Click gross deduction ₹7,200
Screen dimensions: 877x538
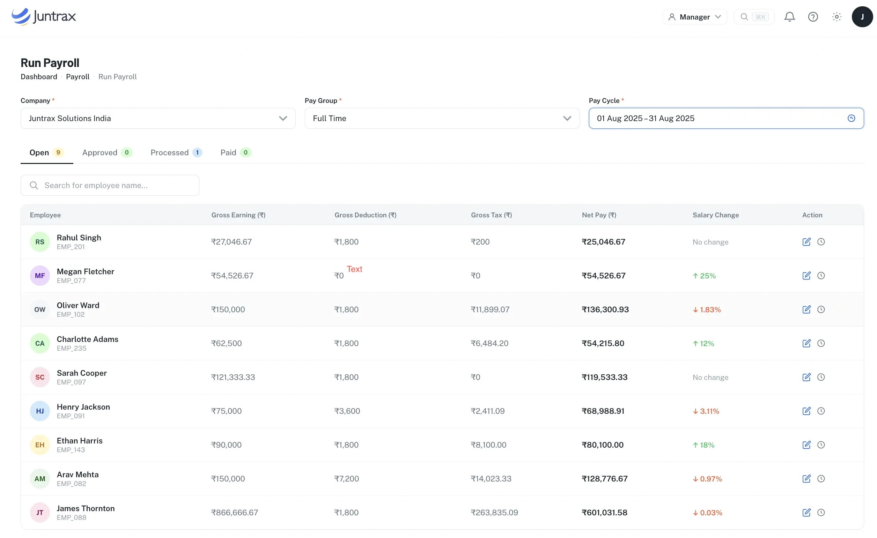(346, 479)
